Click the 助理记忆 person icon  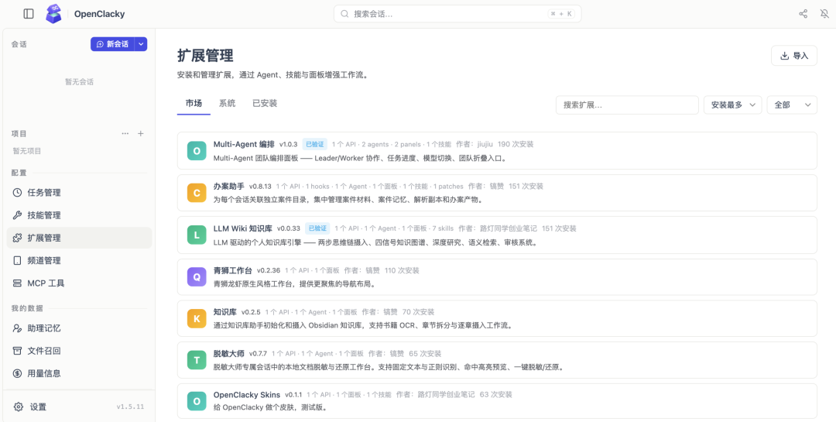pos(17,328)
